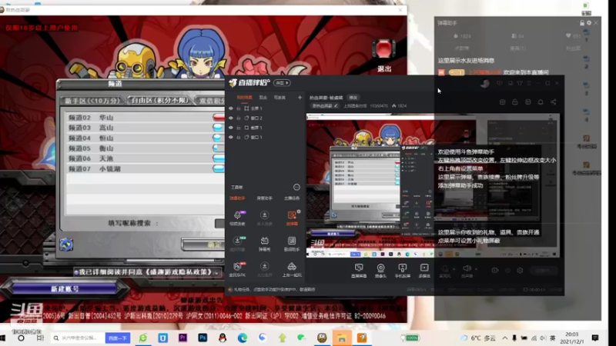Click the taskbar search input box
The image size is (616, 346).
tap(78, 338)
